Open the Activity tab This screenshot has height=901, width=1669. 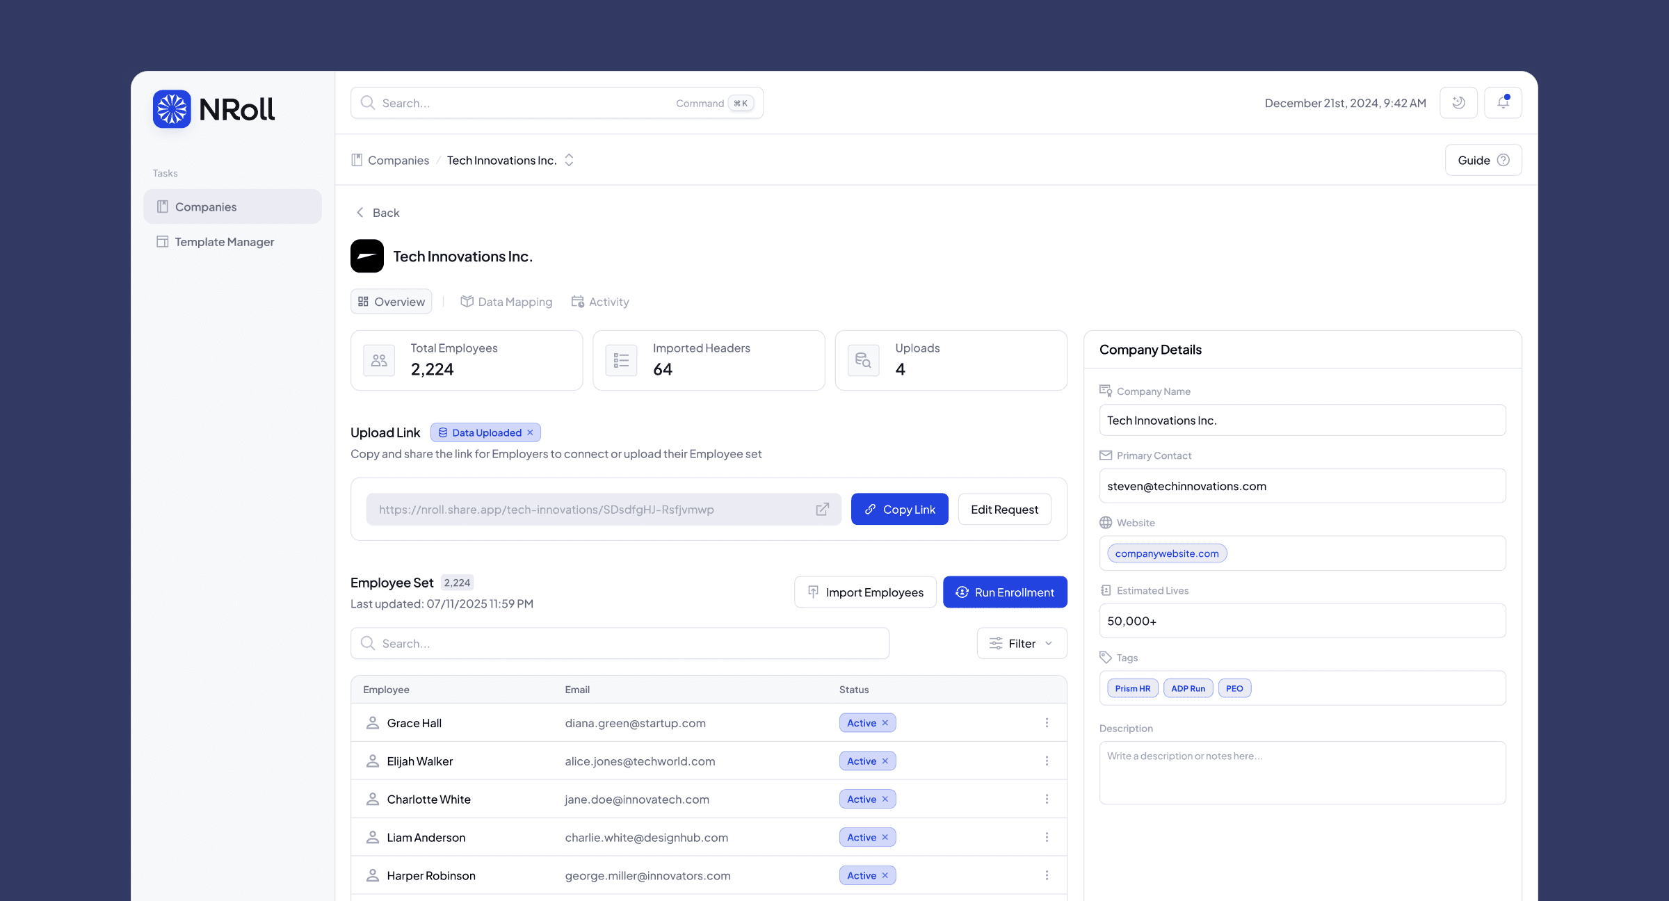600,302
